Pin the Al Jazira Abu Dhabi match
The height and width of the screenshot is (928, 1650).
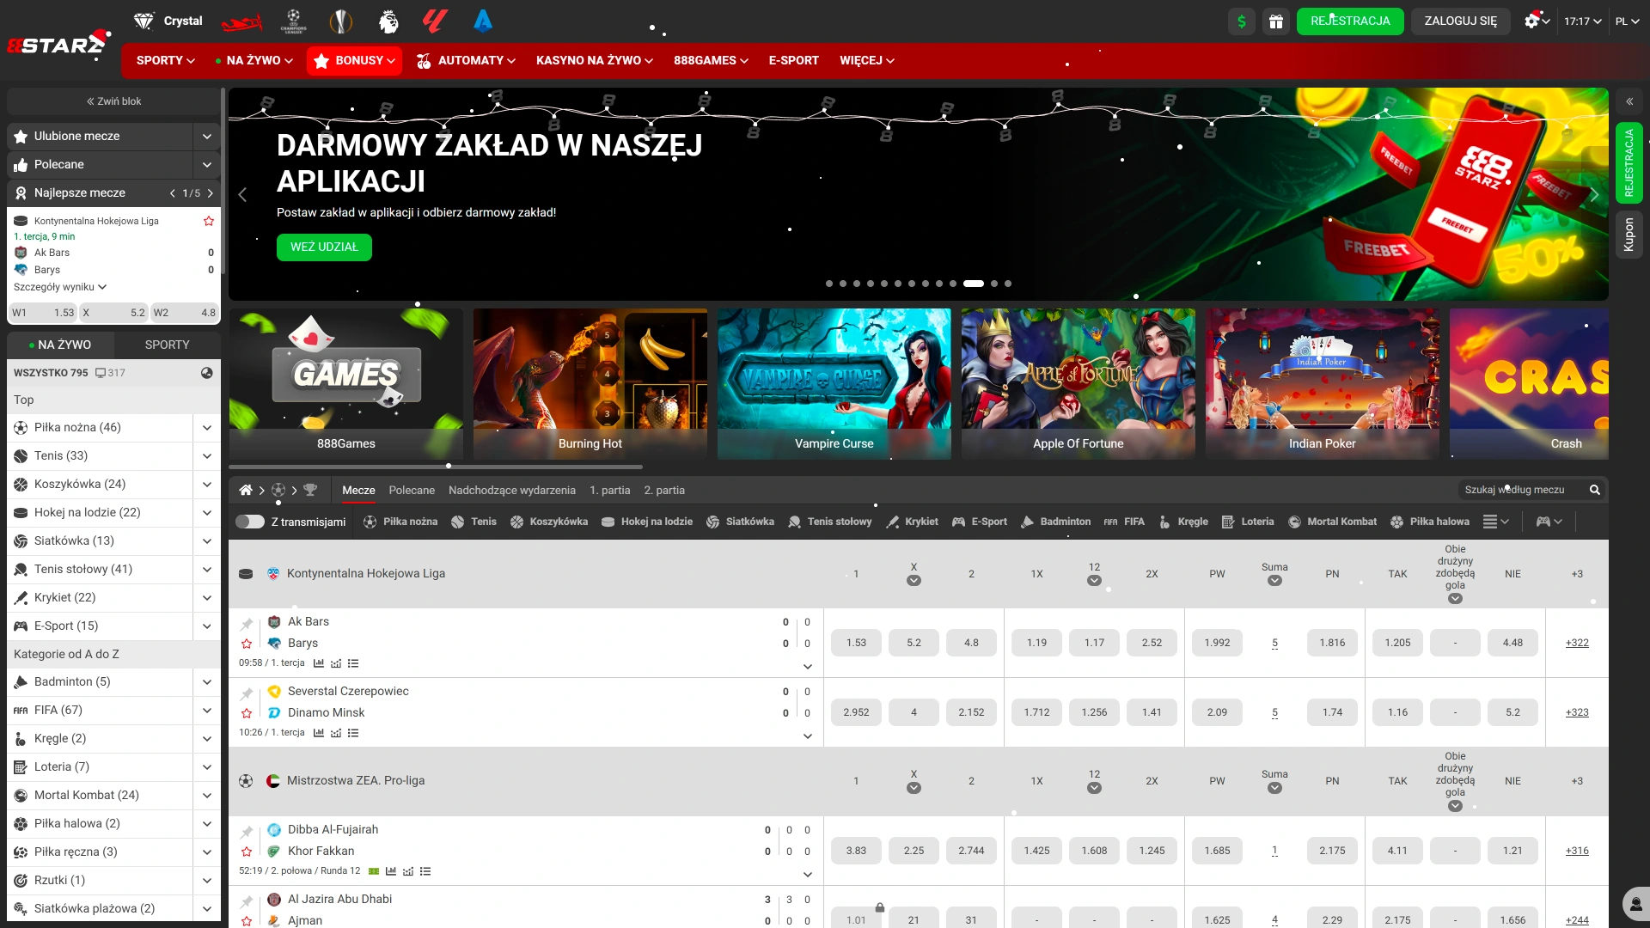point(247,901)
